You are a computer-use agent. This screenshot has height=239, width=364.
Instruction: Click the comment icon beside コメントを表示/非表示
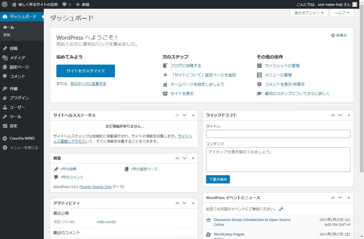tap(259, 84)
